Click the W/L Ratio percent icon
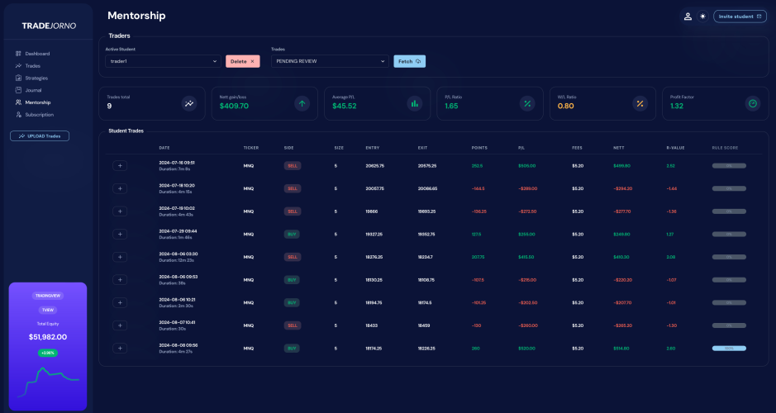The height and width of the screenshot is (413, 776). pos(640,103)
